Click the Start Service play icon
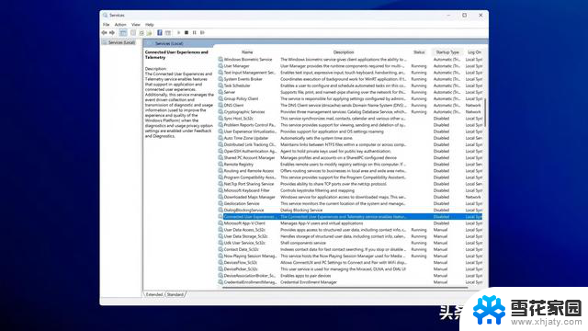Screen dimensions: 588x331 179,33
